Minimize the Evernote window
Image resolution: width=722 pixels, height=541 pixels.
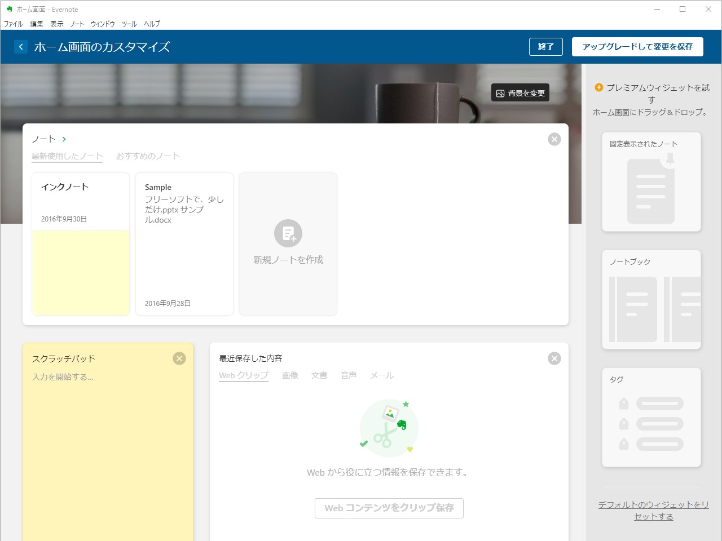click(657, 10)
